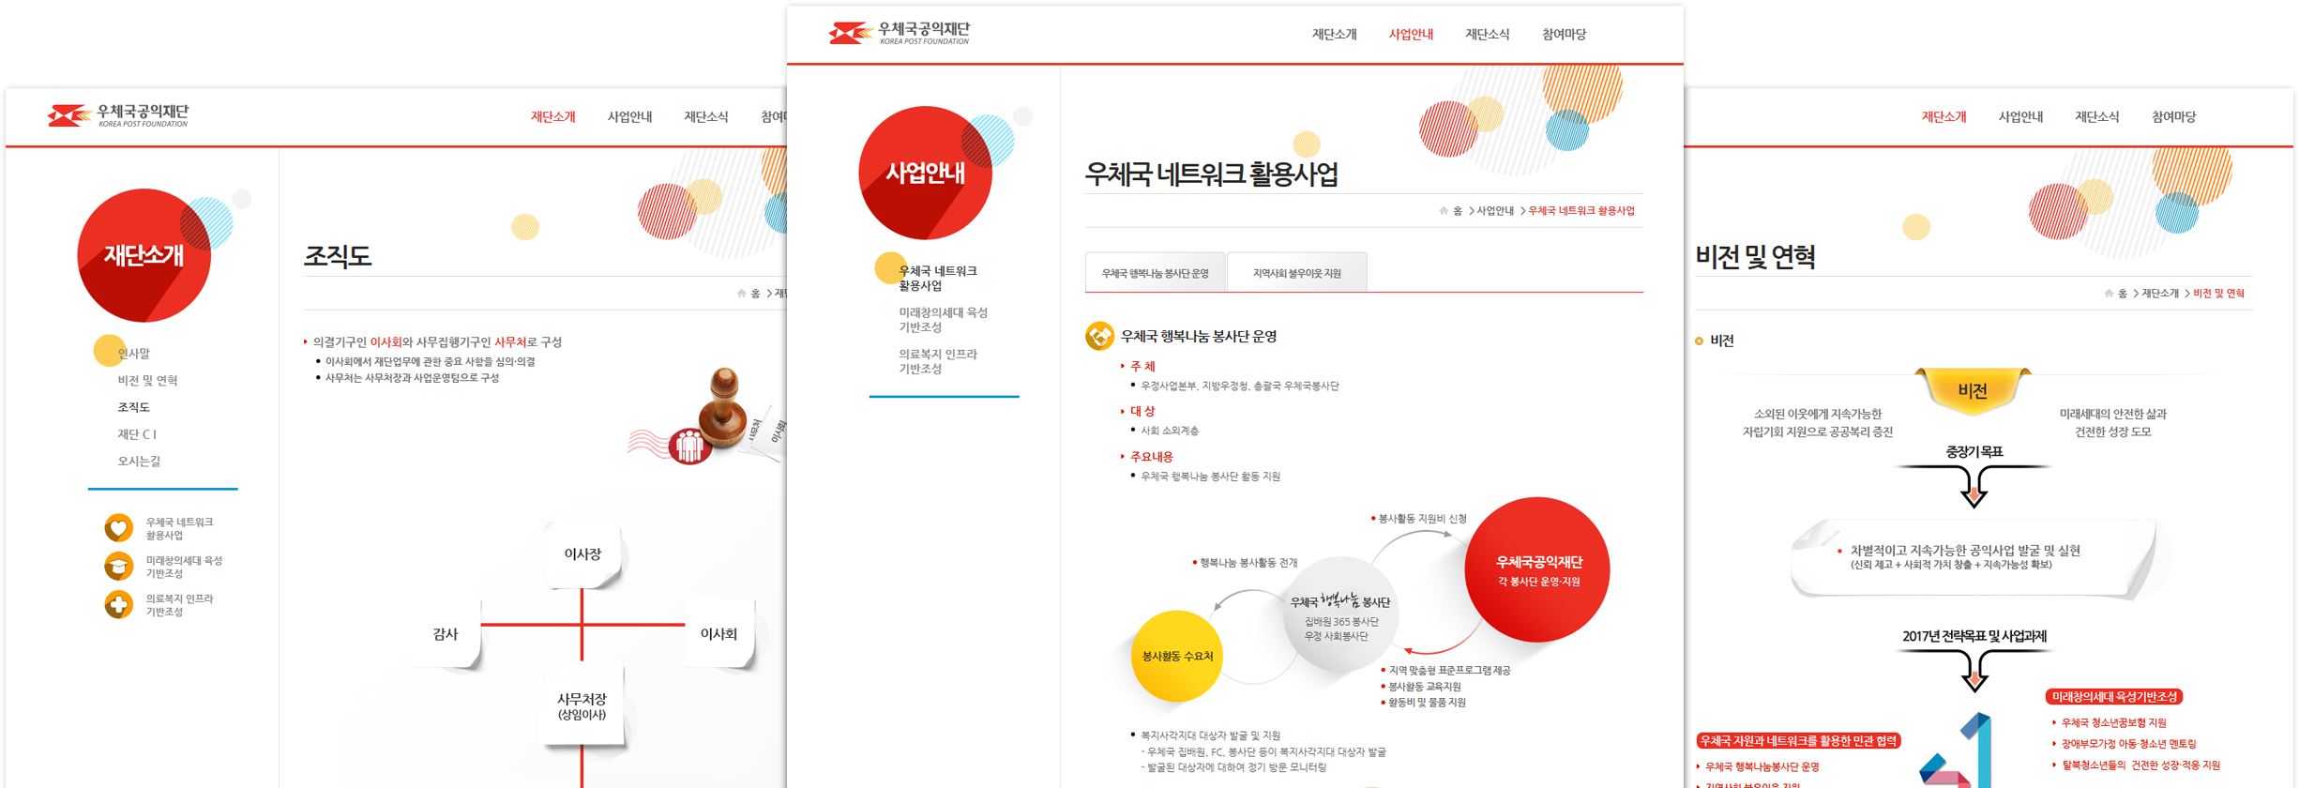Click the 우체국 자원과 네트워크를 활용한 민관 협력 label
2299x788 pixels.
pyautogui.click(x=1799, y=741)
